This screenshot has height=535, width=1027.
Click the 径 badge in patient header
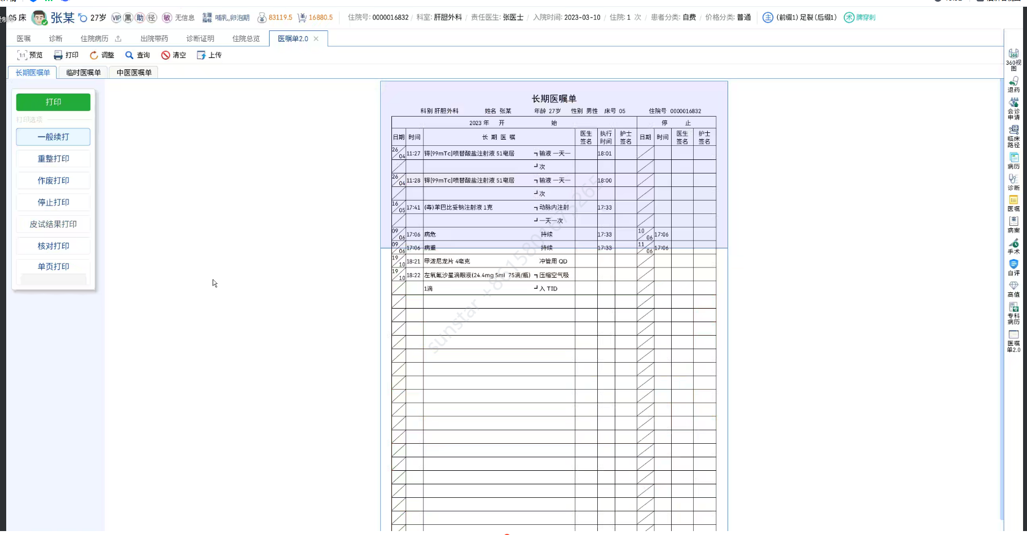coord(152,18)
